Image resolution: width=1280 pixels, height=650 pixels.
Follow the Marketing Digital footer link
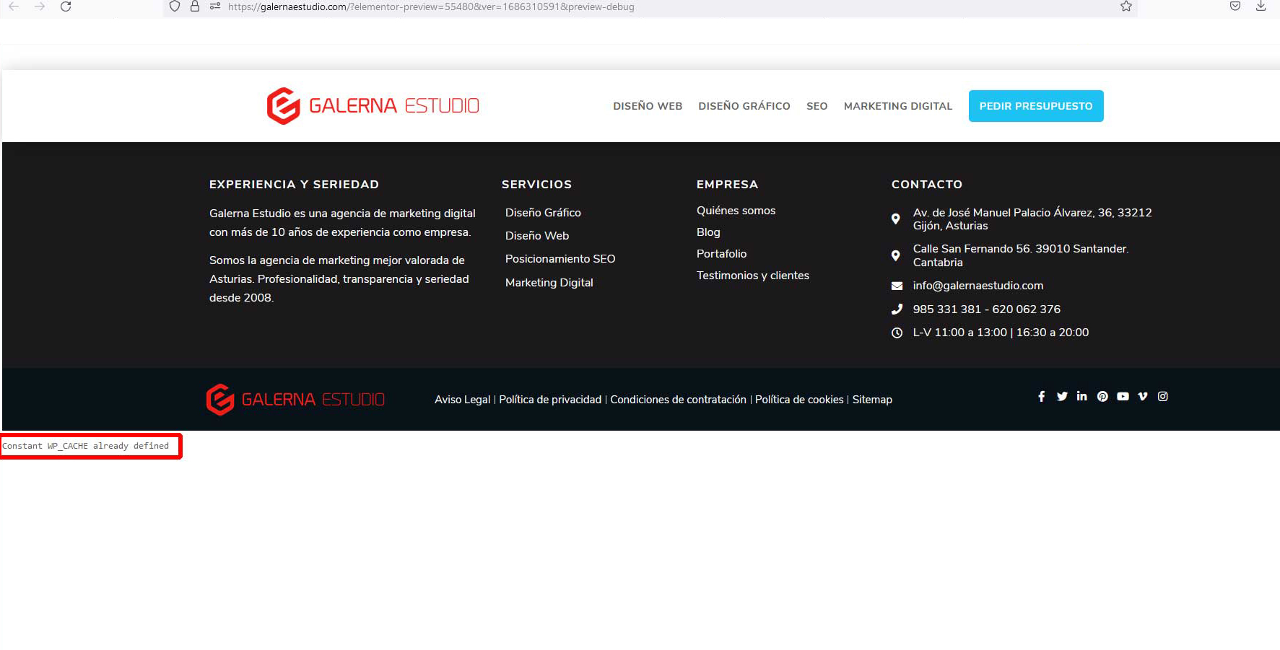pos(549,283)
